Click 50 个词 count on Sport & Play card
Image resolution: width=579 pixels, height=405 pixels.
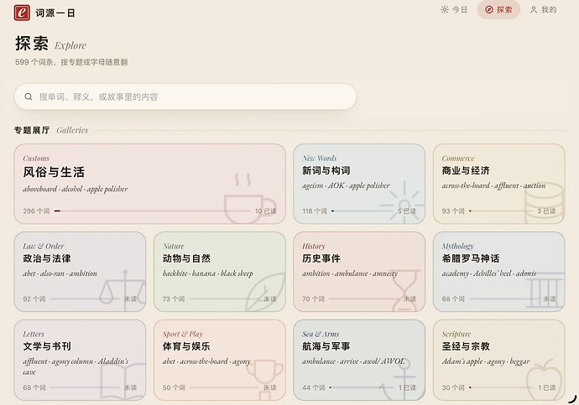pos(174,387)
